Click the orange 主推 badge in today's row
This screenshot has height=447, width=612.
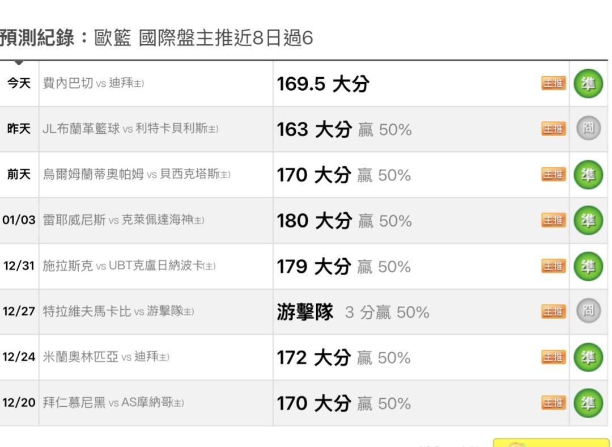click(x=553, y=84)
